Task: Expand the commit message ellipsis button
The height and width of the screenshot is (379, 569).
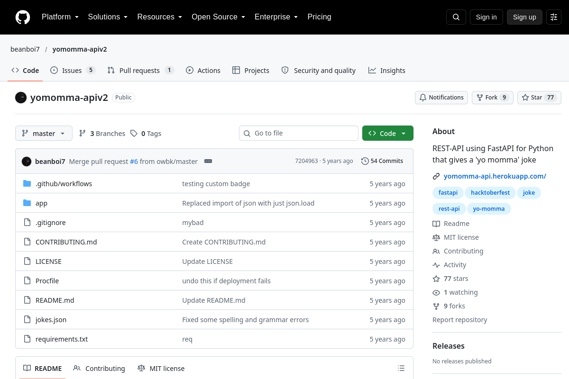Action: [208, 161]
